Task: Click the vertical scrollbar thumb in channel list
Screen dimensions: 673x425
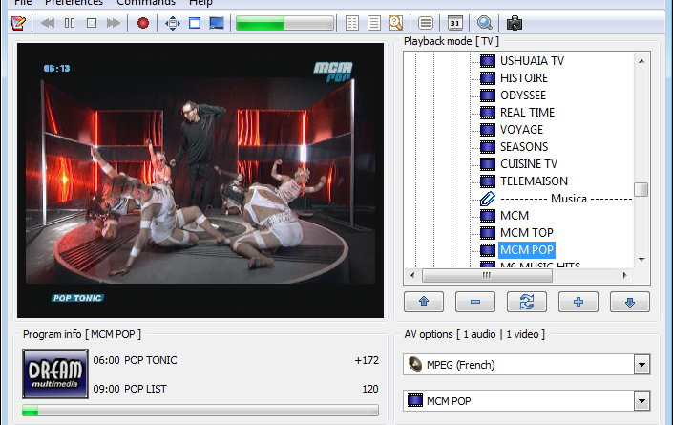Action: [x=641, y=189]
